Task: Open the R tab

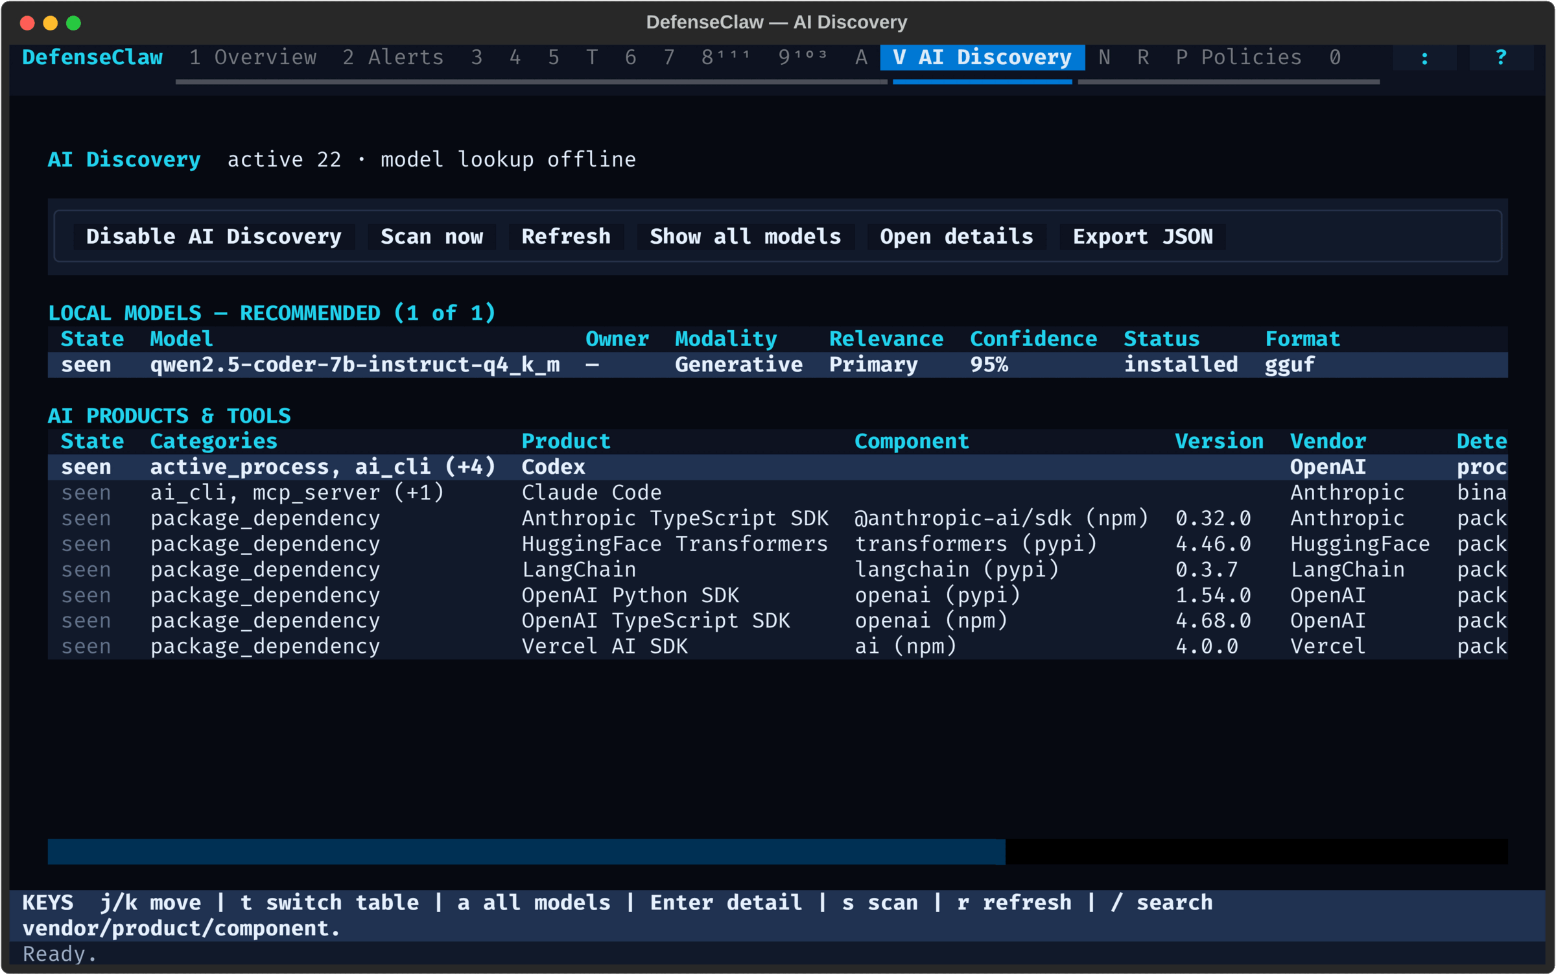Action: (1144, 58)
